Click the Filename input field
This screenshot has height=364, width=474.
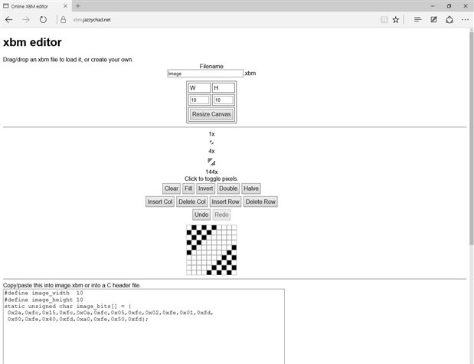click(205, 74)
